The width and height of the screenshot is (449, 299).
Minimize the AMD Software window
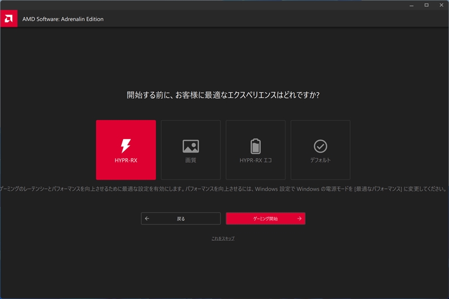tap(411, 5)
